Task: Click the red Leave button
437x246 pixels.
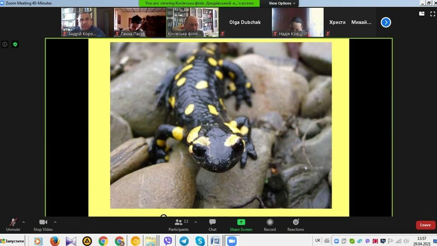Action: tap(425, 225)
